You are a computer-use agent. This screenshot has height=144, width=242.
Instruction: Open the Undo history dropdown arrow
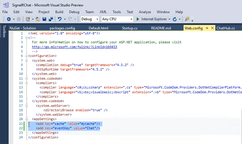[65, 19]
